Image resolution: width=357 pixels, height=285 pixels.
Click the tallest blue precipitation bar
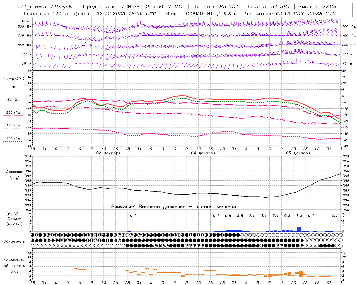299,230
